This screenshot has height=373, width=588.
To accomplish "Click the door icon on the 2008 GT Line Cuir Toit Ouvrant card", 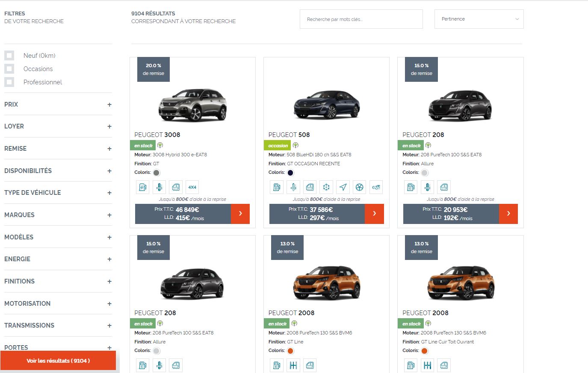I will point(444,365).
